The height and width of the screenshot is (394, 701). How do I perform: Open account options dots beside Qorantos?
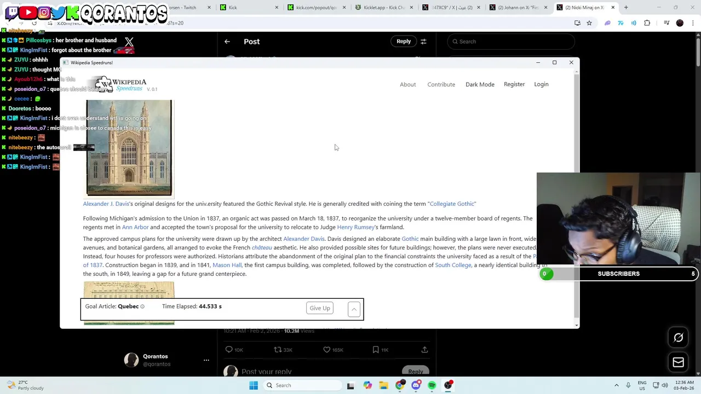(206, 360)
